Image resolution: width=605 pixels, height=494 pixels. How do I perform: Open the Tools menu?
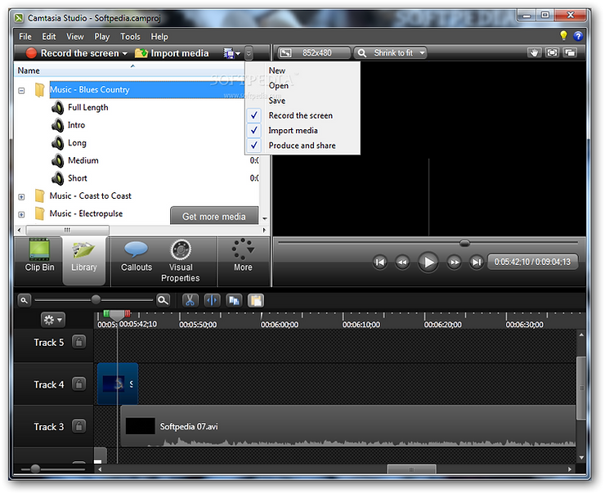click(x=130, y=37)
